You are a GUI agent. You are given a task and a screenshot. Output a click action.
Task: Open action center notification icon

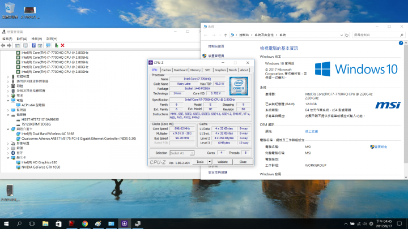(399, 223)
